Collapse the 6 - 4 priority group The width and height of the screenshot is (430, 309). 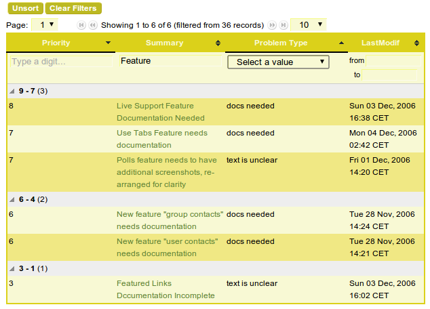pos(13,200)
